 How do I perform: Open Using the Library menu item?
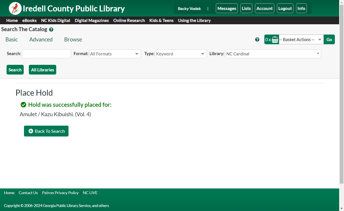click(x=194, y=21)
